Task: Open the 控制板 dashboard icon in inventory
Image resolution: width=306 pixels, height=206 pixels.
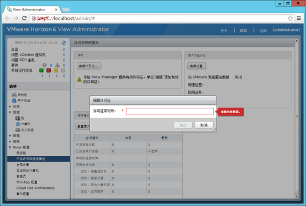Action: 14,95
